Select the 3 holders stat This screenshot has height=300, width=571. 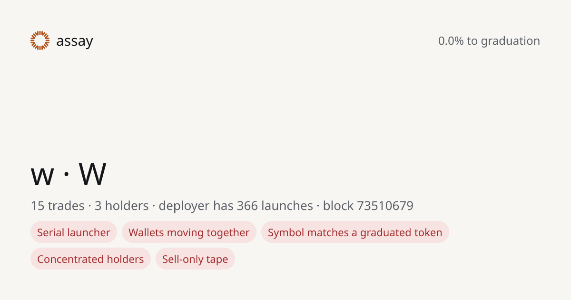coord(122,206)
